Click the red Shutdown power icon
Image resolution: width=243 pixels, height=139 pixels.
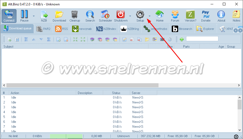[x=121, y=16]
